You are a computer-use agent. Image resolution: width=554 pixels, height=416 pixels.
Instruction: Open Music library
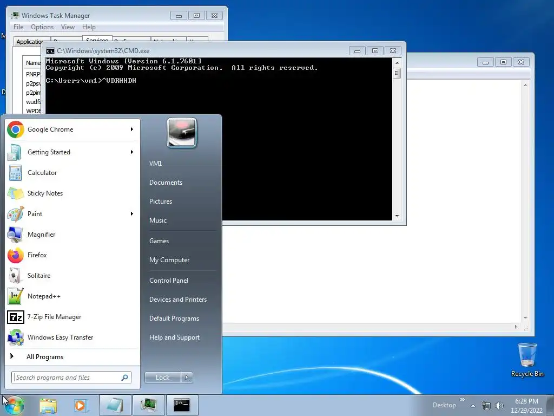pos(157,220)
